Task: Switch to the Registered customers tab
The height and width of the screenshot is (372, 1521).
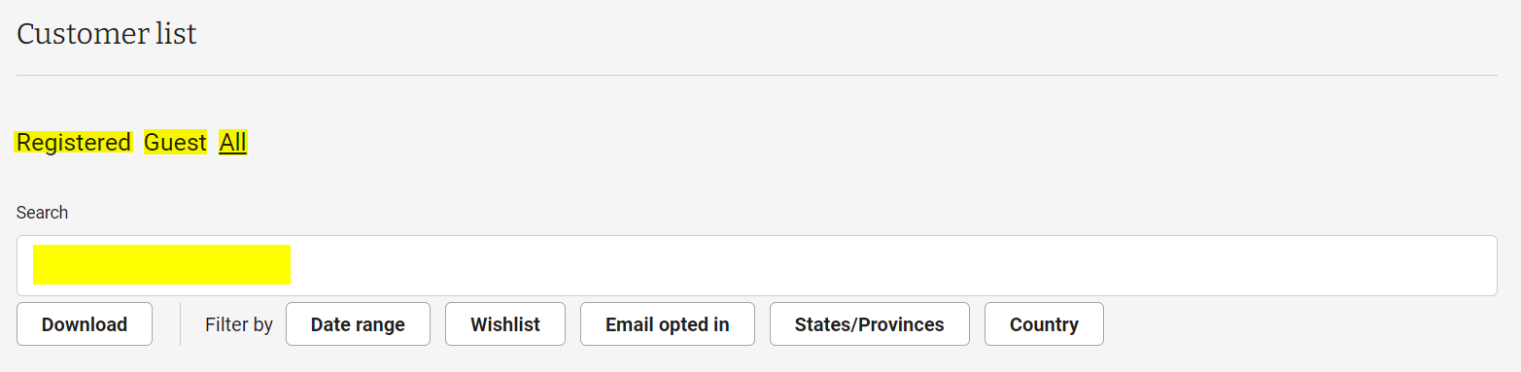Action: (x=74, y=143)
